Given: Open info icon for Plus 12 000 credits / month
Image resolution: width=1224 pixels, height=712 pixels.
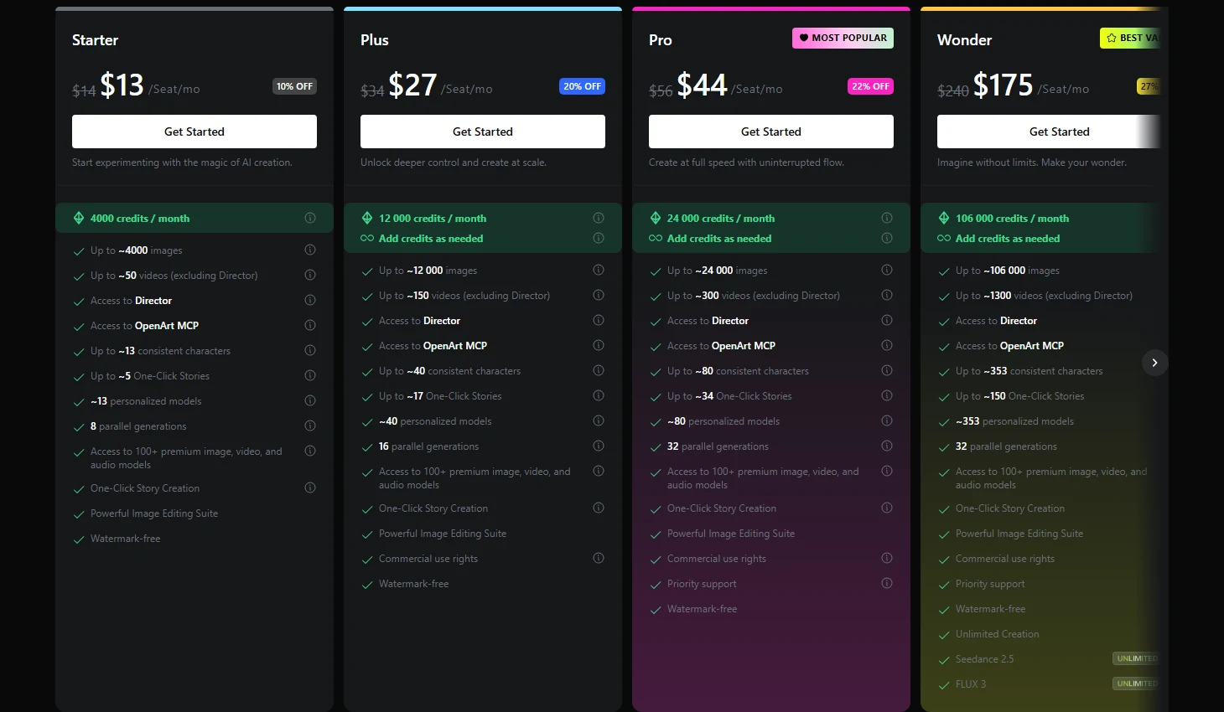Looking at the screenshot, I should pyautogui.click(x=599, y=218).
